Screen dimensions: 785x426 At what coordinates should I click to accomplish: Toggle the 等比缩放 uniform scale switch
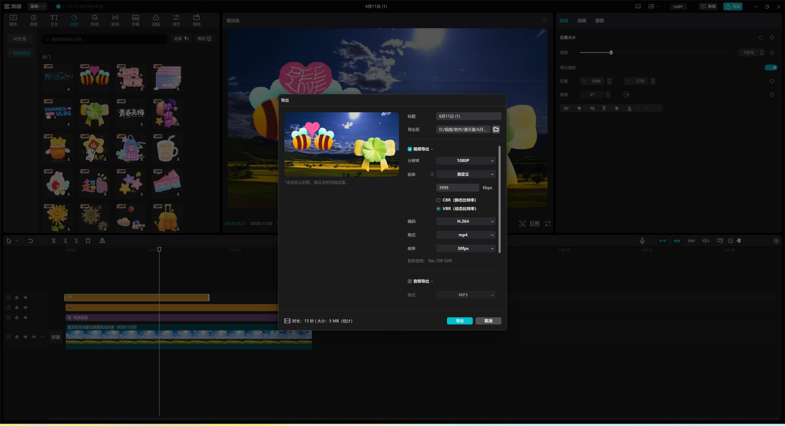coord(771,68)
